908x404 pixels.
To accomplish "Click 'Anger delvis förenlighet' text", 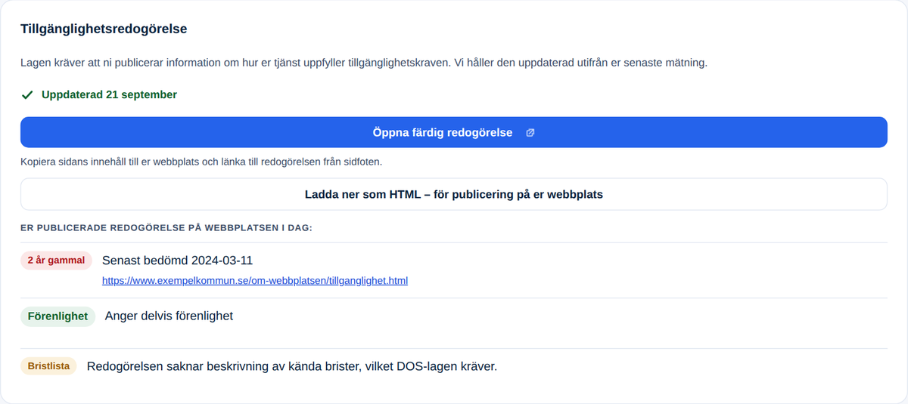I will [x=169, y=316].
